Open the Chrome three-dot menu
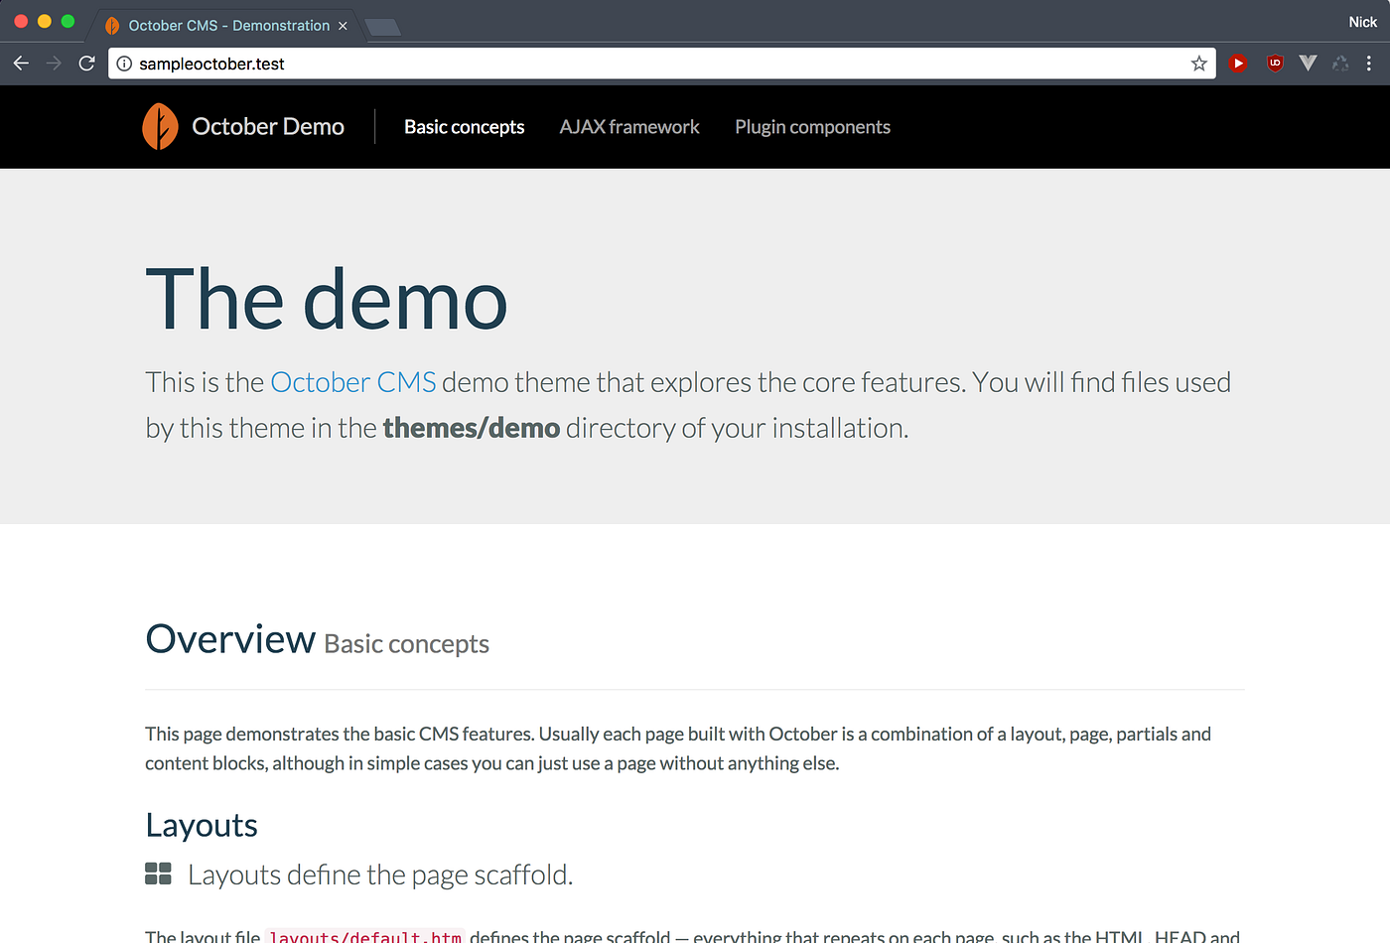This screenshot has height=943, width=1390. coord(1369,63)
